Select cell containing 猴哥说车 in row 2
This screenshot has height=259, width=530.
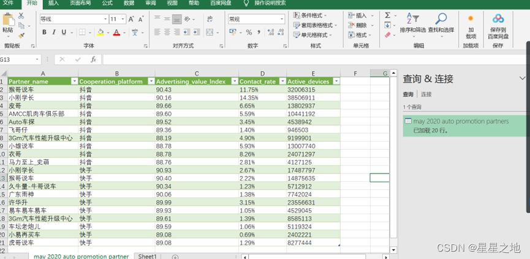point(43,90)
